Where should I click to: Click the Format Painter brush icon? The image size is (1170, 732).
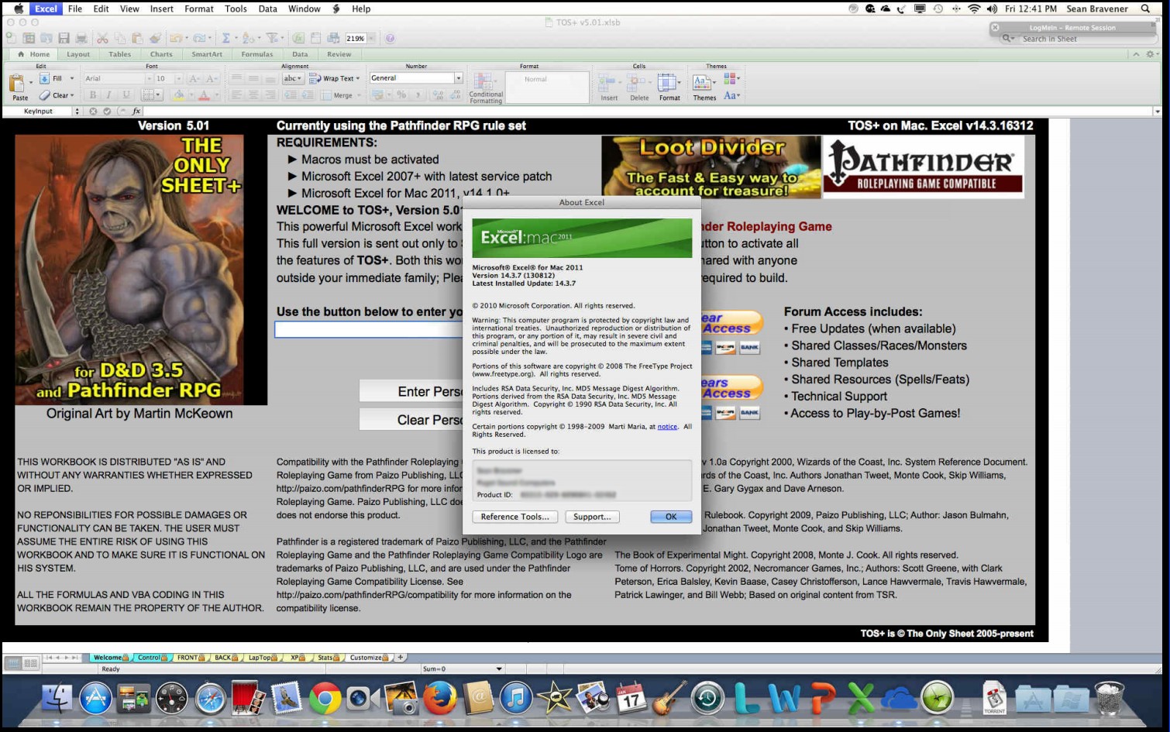pos(155,38)
